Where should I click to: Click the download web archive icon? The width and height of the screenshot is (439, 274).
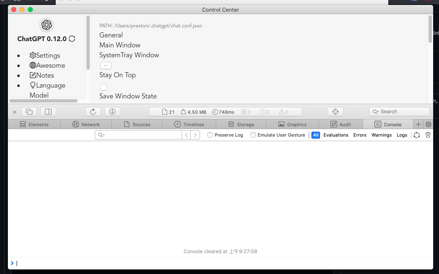(x=112, y=111)
